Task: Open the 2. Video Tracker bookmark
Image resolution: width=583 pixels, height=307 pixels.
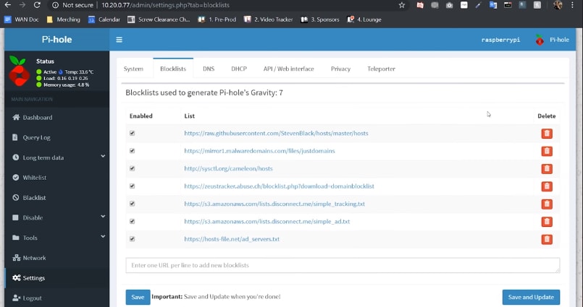Action: (x=268, y=20)
